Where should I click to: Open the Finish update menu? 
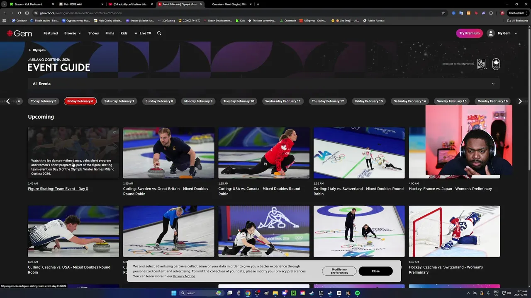click(x=518, y=13)
